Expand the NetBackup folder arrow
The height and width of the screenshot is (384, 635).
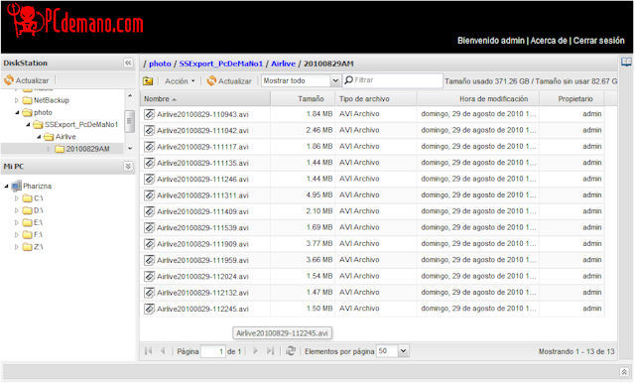[17, 100]
